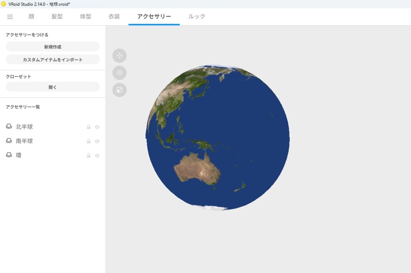Switch to the 髪型 tab
The height and width of the screenshot is (273, 411).
(57, 16)
